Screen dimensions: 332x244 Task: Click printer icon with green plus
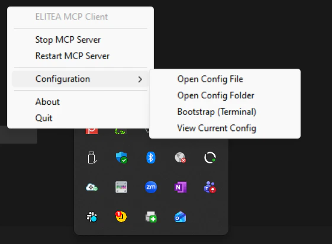[151, 217]
